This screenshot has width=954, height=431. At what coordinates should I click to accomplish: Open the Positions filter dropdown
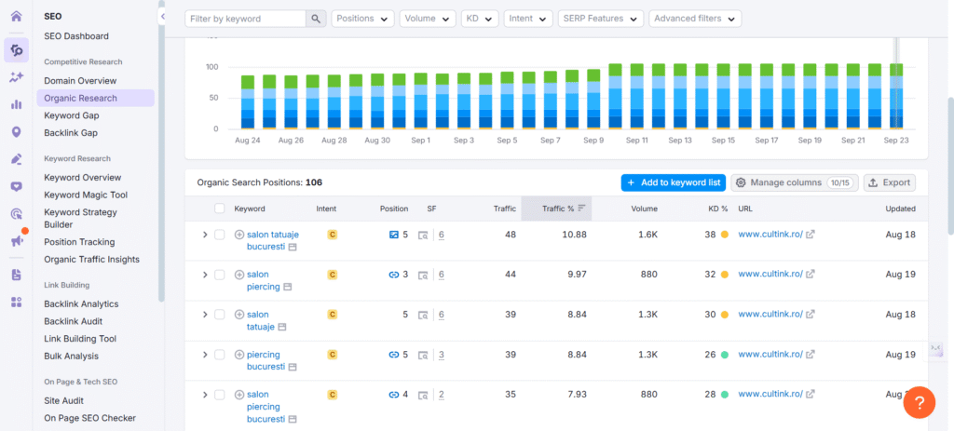pos(362,19)
